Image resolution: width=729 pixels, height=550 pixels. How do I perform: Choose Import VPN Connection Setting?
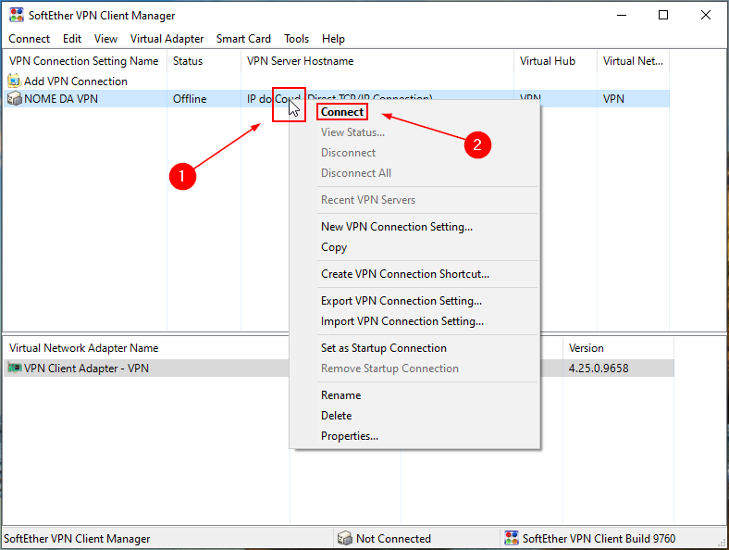point(402,321)
